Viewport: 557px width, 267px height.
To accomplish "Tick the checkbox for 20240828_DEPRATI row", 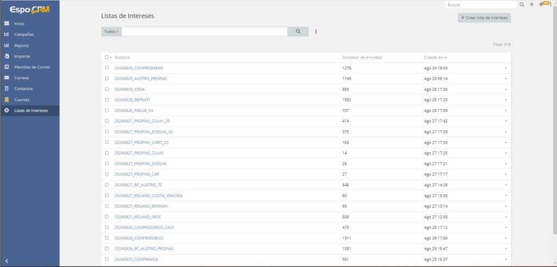I will [x=107, y=100].
